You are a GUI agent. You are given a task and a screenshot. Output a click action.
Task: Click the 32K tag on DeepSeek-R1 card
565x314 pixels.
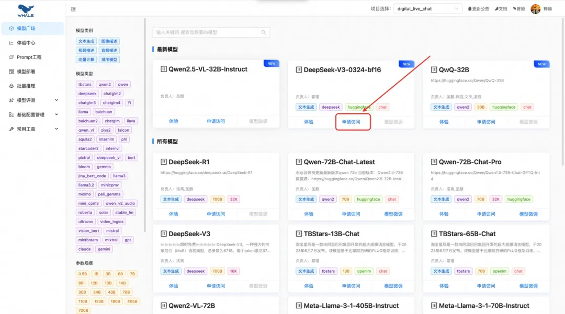coord(234,199)
